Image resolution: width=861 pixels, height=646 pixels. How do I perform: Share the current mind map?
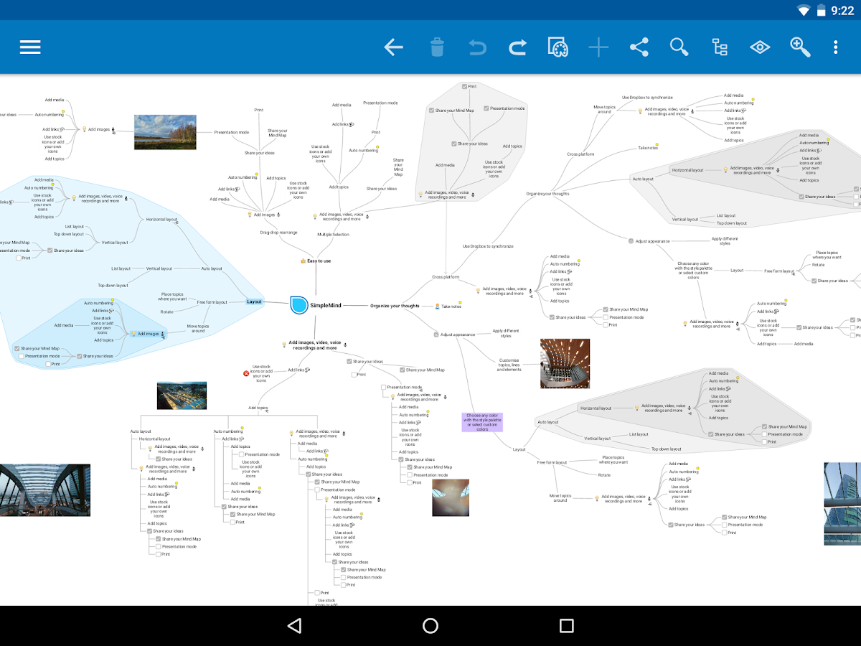(x=639, y=47)
